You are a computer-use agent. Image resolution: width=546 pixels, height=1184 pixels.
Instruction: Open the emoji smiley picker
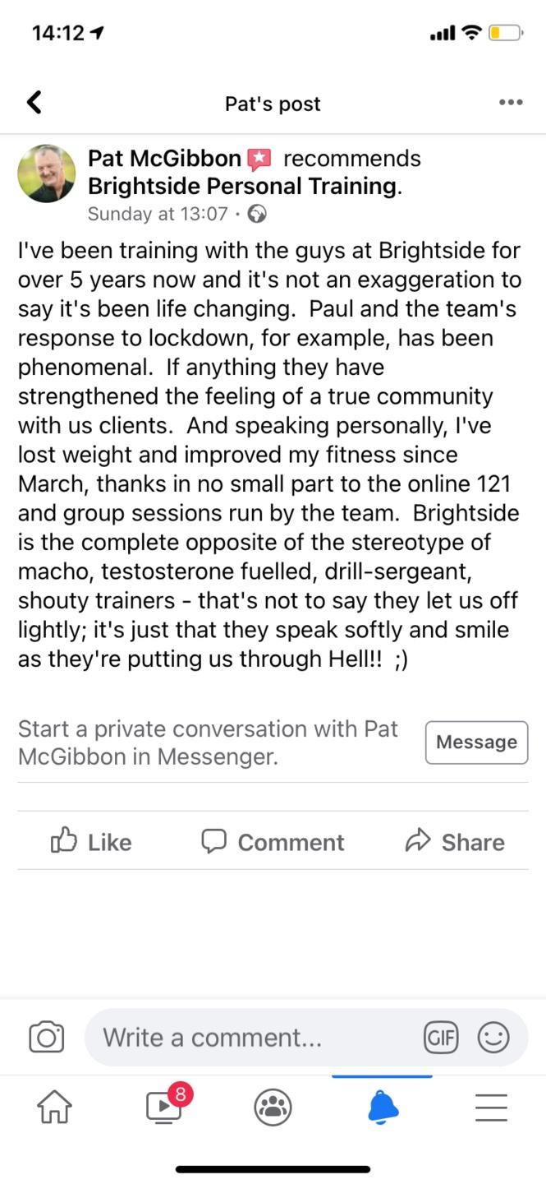coord(493,1037)
